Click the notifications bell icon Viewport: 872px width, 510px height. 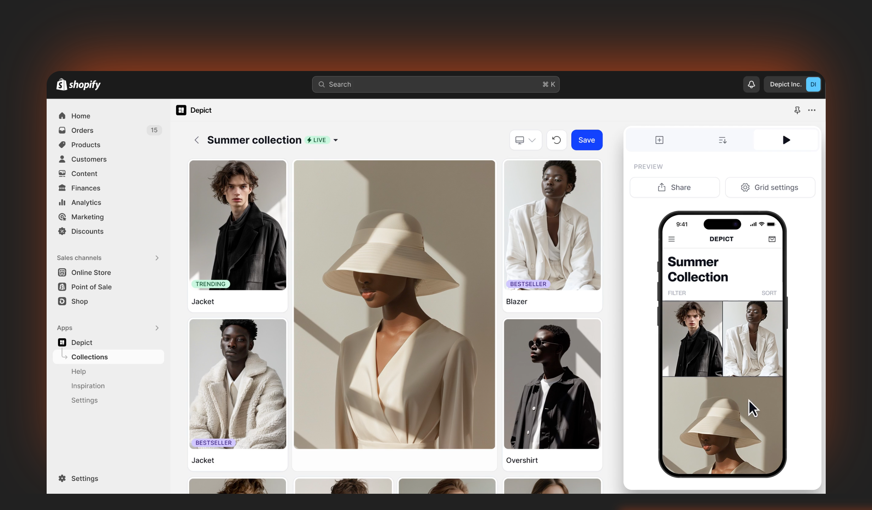click(x=751, y=84)
